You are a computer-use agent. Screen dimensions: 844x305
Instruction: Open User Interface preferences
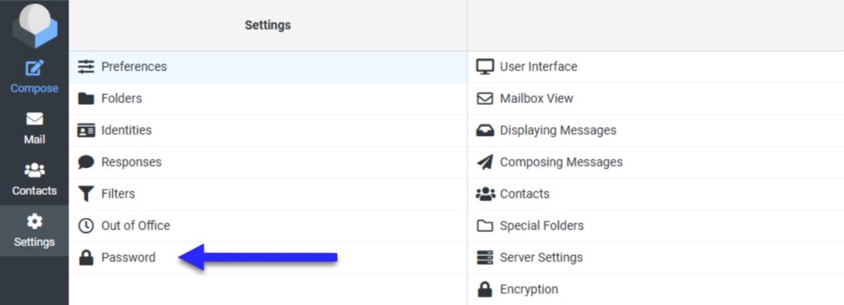[x=655, y=67]
